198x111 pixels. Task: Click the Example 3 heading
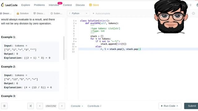tap(8, 96)
